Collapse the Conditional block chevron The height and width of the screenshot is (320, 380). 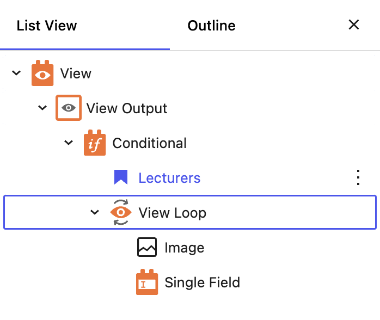pos(69,143)
